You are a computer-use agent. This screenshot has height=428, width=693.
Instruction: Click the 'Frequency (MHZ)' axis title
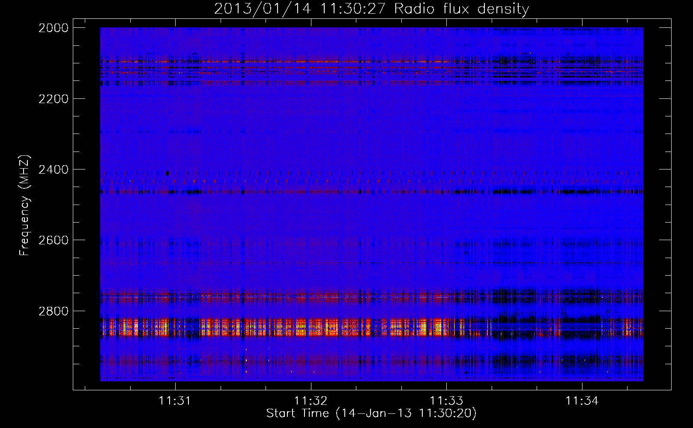pyautogui.click(x=25, y=205)
